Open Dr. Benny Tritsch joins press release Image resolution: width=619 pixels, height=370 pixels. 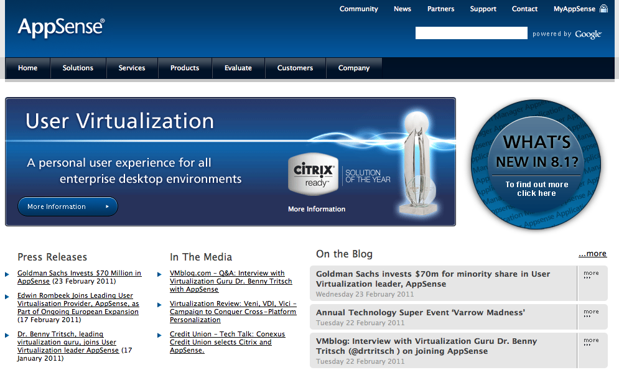point(68,342)
